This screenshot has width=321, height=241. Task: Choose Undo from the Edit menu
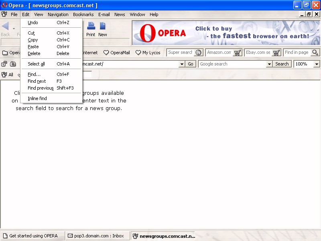coord(51,22)
